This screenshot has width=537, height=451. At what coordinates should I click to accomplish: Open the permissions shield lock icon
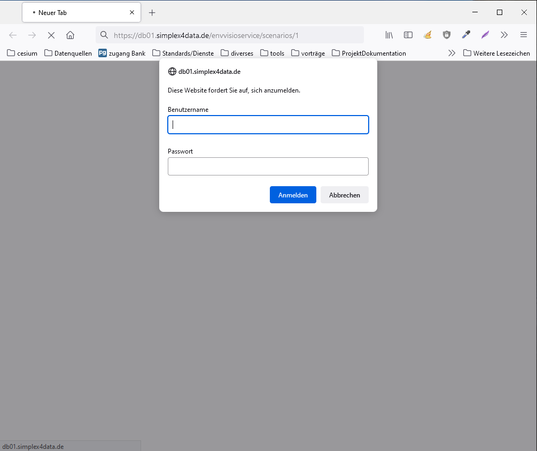pos(447,35)
